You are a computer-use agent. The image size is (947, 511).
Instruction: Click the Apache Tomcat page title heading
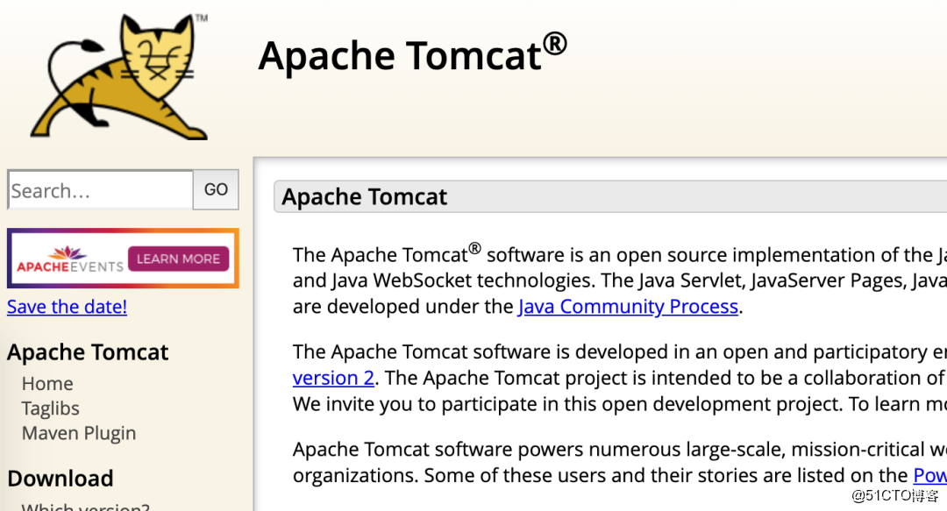point(412,55)
